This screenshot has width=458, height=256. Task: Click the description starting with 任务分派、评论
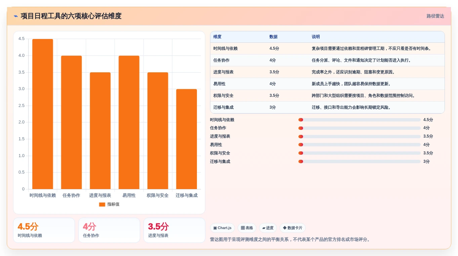coord(361,60)
